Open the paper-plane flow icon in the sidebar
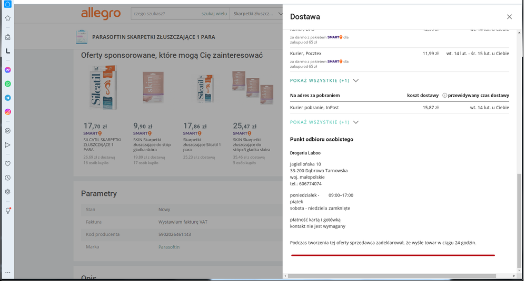This screenshot has width=526, height=281. tap(8, 145)
